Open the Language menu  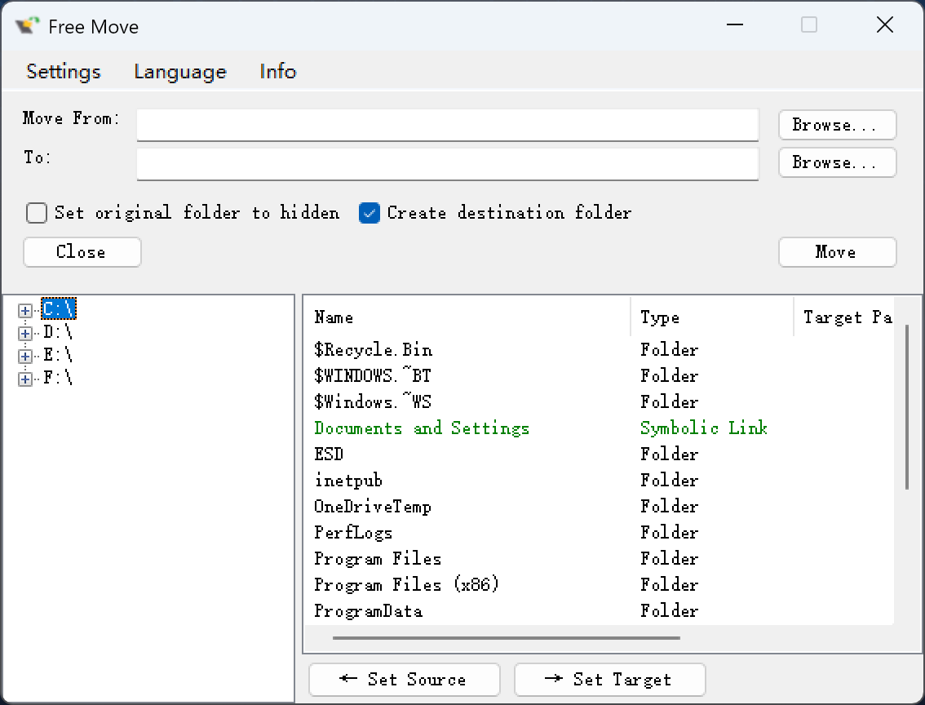point(179,72)
